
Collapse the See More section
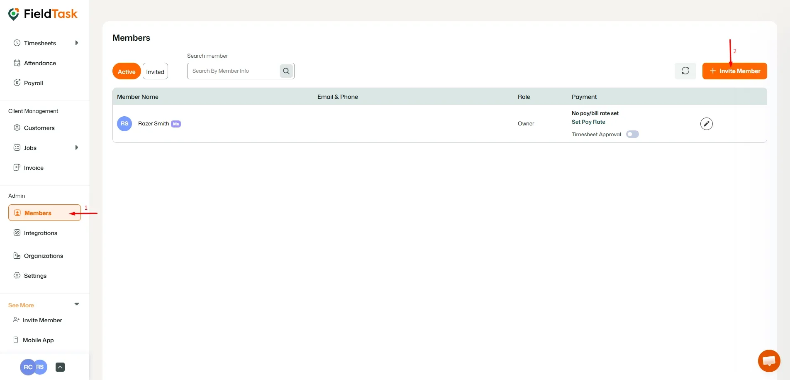[76, 304]
